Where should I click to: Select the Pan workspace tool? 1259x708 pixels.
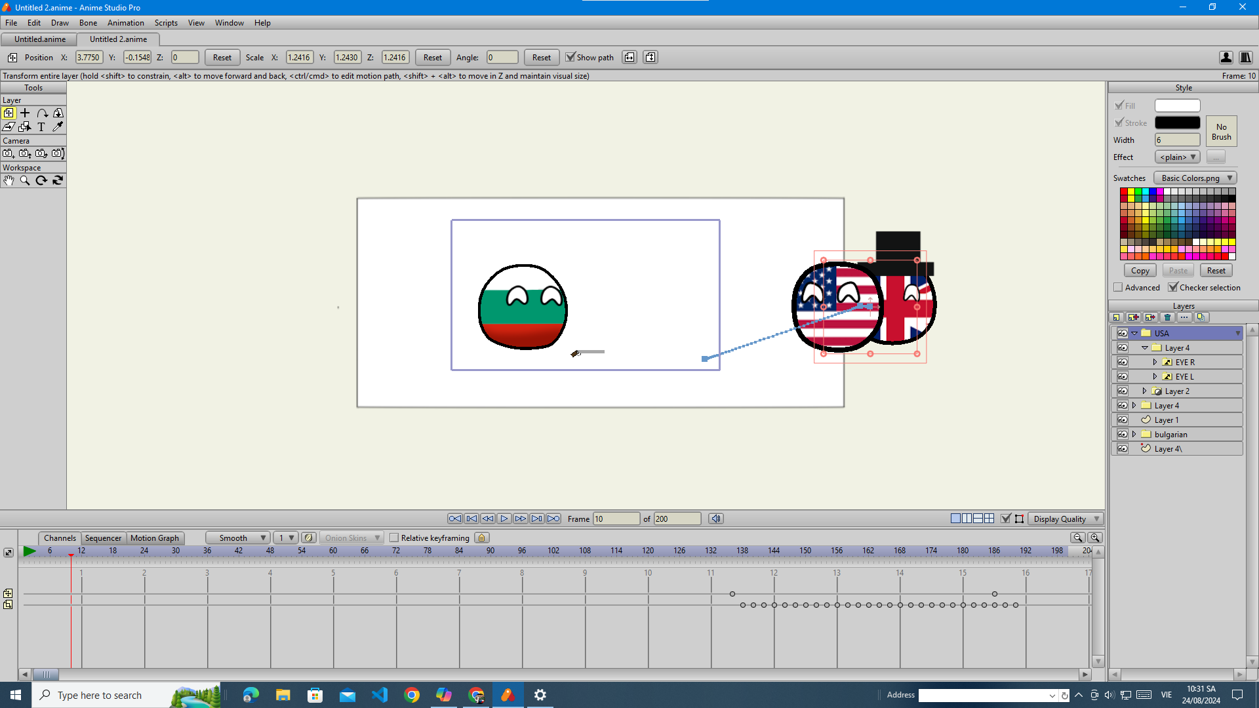pos(9,180)
